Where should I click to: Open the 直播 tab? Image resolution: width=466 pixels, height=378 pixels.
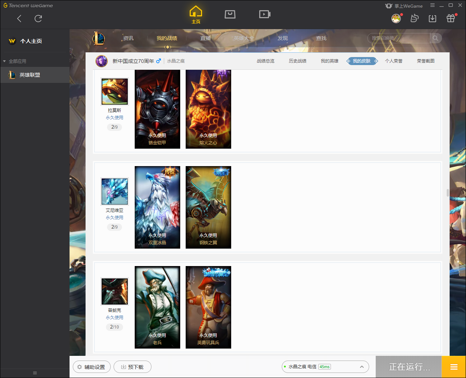[x=206, y=38]
